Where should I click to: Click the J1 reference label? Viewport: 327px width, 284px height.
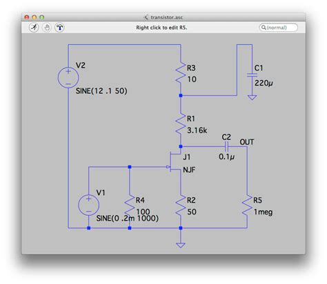(187, 157)
